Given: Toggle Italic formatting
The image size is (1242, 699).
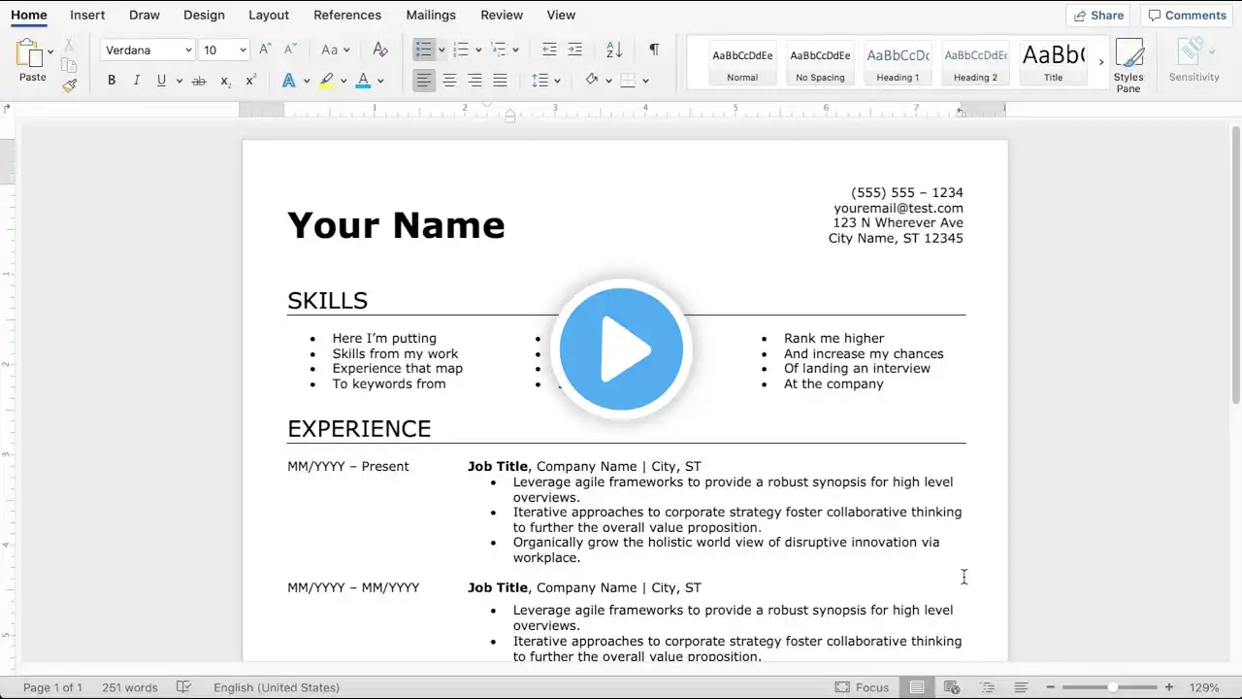Looking at the screenshot, I should click(x=136, y=81).
